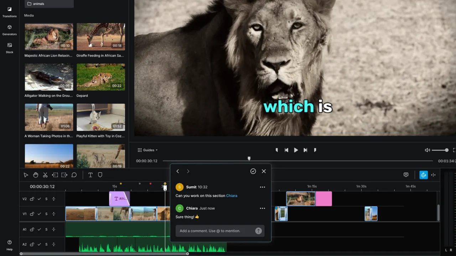Open the Stock panel in sidebar
The image size is (456, 256).
10,48
